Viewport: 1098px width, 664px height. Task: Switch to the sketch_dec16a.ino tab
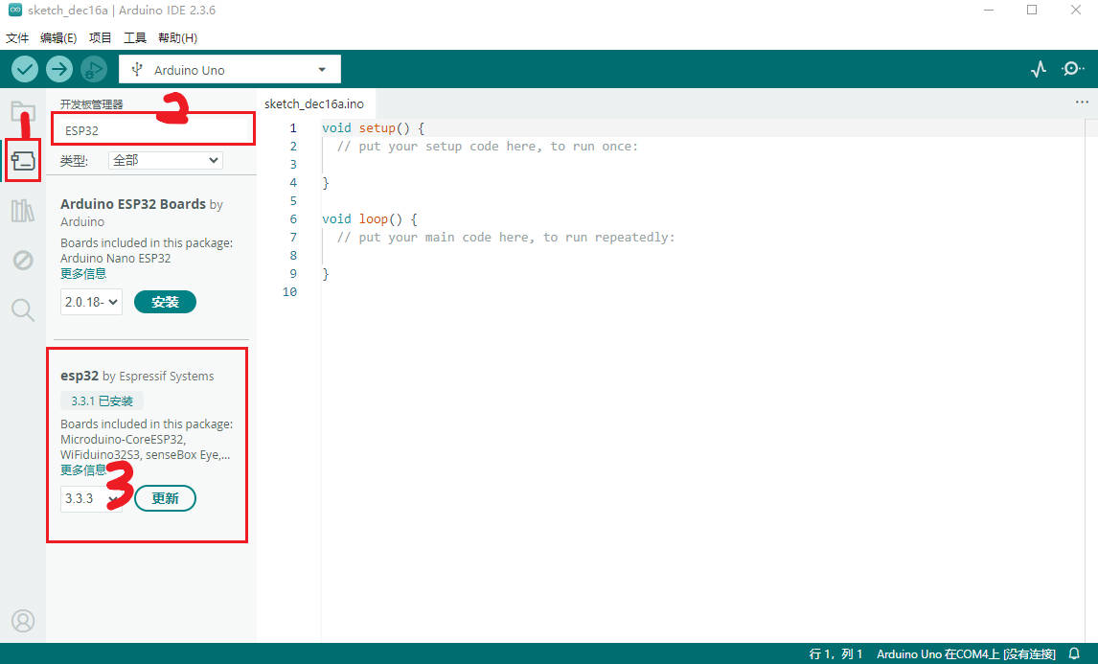pyautogui.click(x=315, y=103)
